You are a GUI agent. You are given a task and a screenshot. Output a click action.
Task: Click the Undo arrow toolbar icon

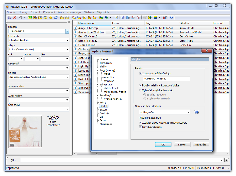coord(20,18)
